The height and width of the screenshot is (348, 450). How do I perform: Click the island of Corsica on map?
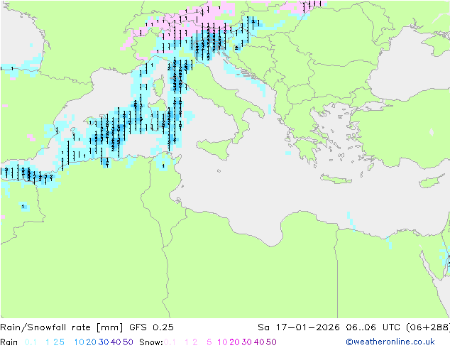tap(159, 86)
